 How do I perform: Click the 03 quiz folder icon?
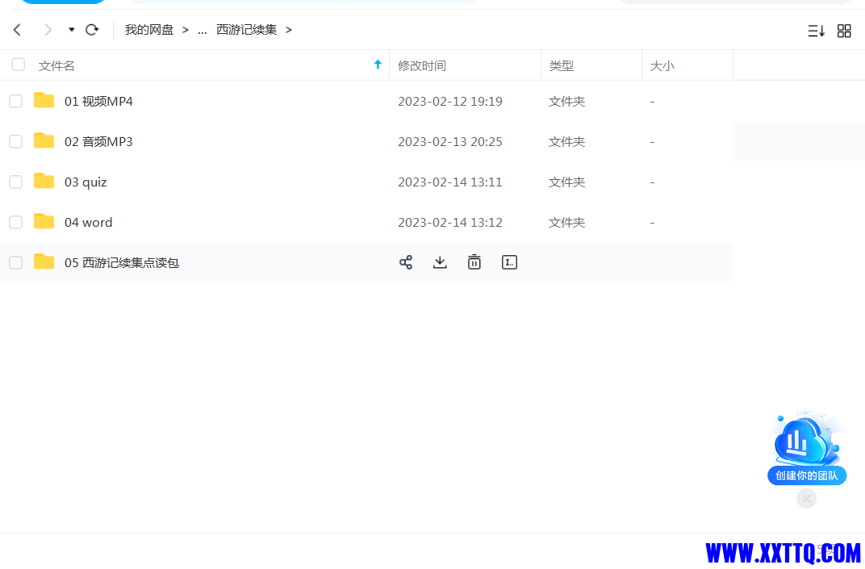pos(44,181)
